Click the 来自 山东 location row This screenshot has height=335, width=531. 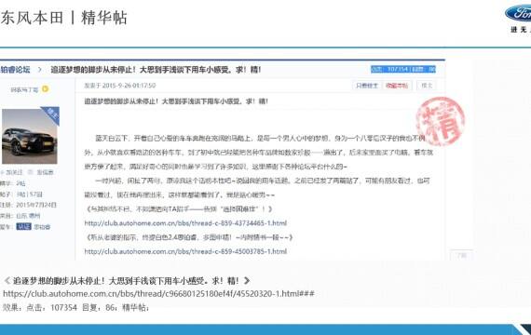click(x=20, y=216)
